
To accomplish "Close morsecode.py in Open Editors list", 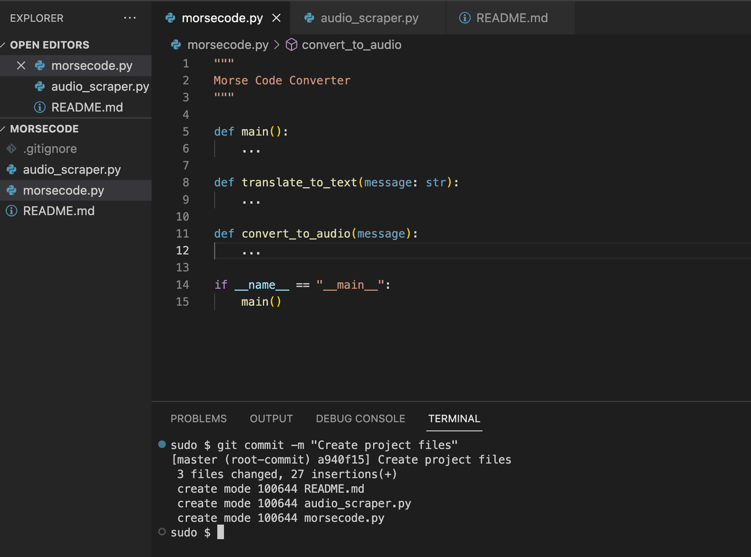I will click(x=21, y=66).
